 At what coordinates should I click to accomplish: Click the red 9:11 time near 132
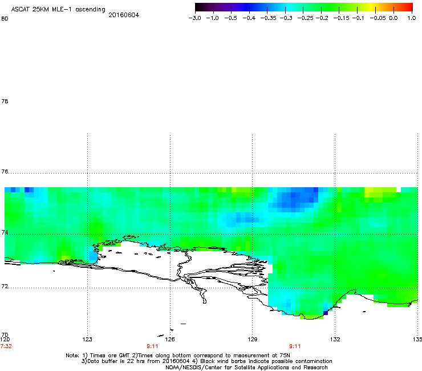[295, 346]
